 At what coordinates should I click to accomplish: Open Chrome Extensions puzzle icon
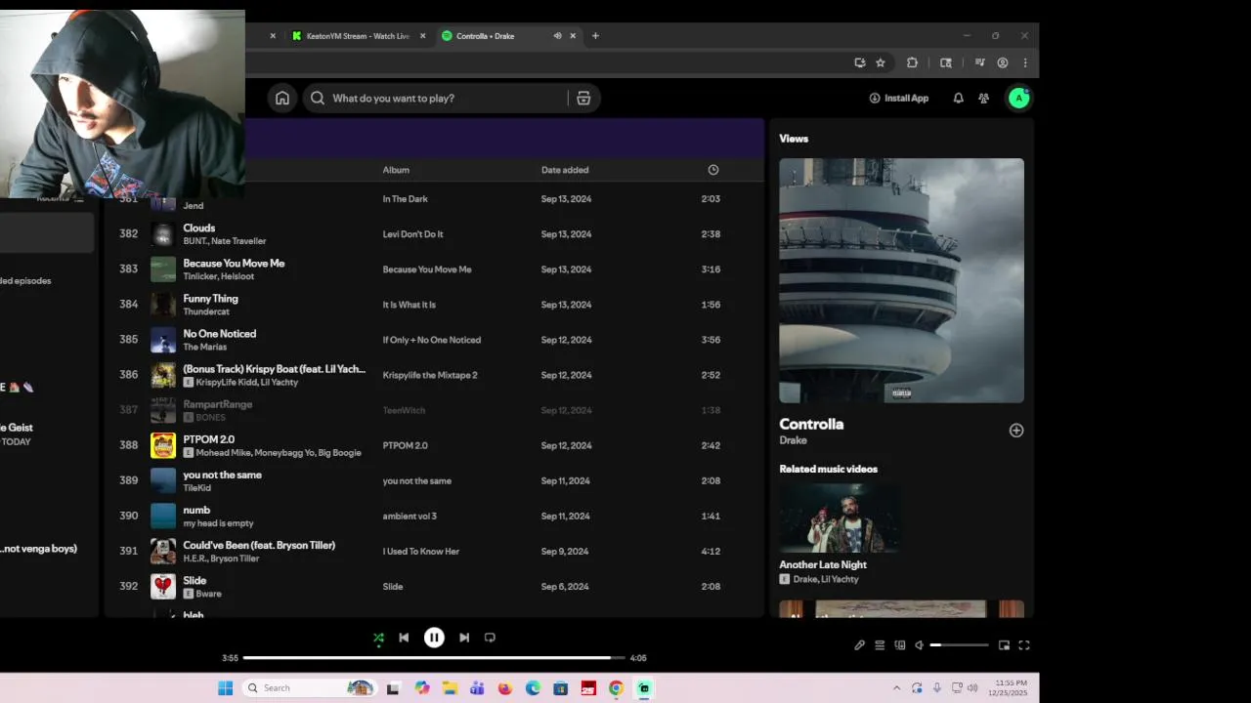click(x=912, y=62)
